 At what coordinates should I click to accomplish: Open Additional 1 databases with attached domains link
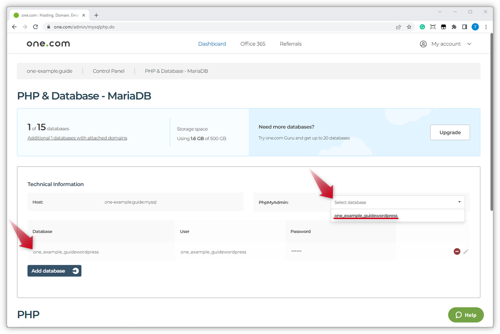[x=77, y=138]
